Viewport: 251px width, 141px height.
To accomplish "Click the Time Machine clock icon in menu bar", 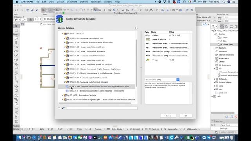I will [x=184, y=2].
